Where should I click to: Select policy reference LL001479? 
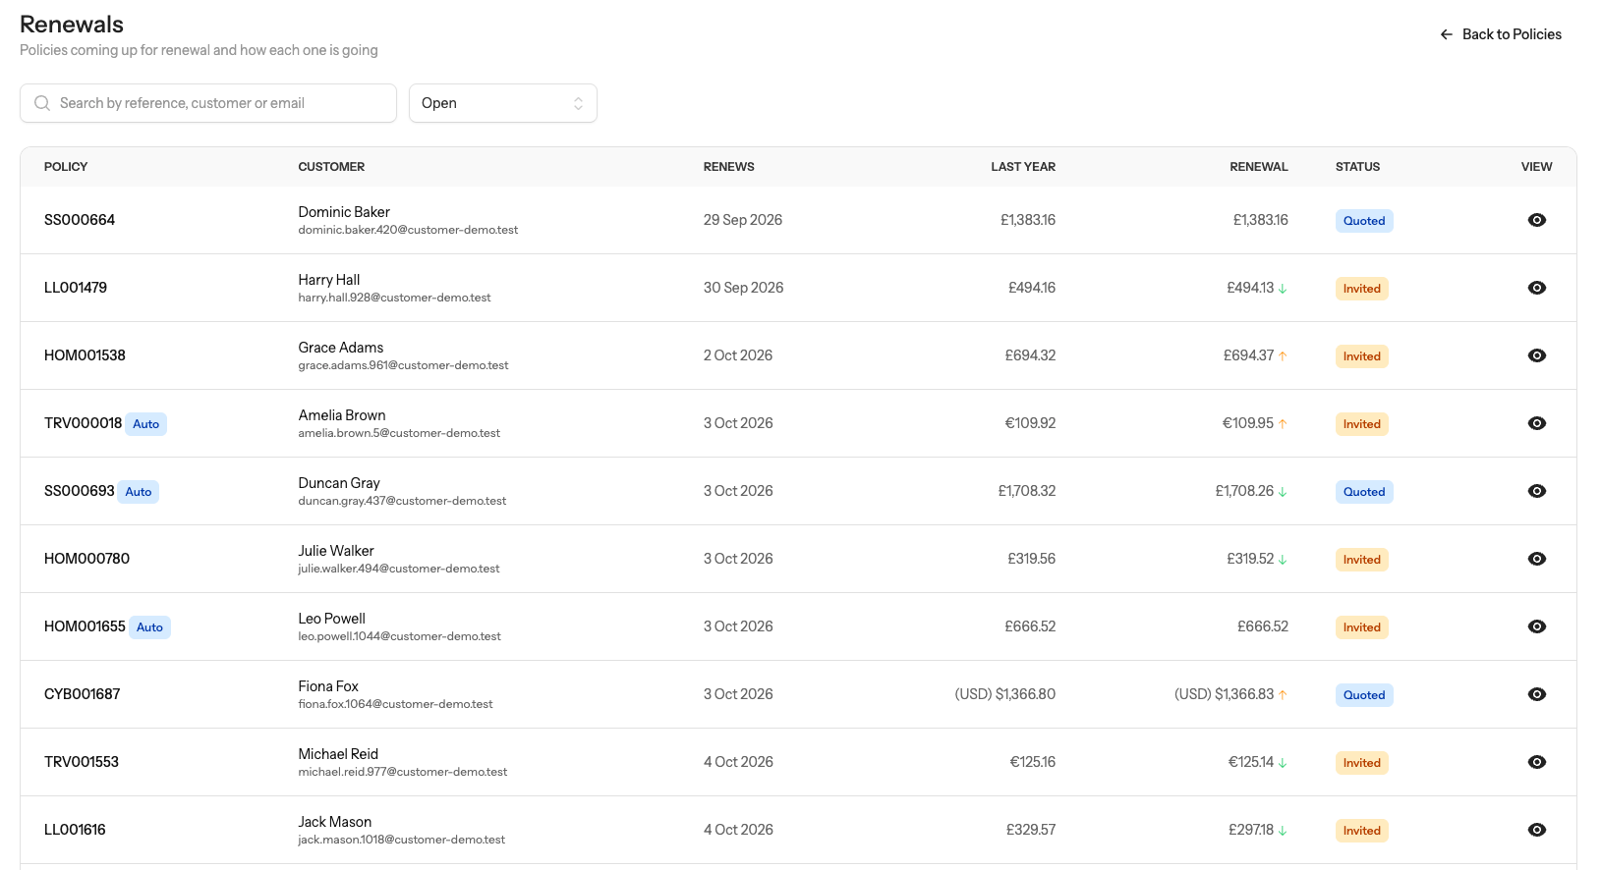click(76, 288)
